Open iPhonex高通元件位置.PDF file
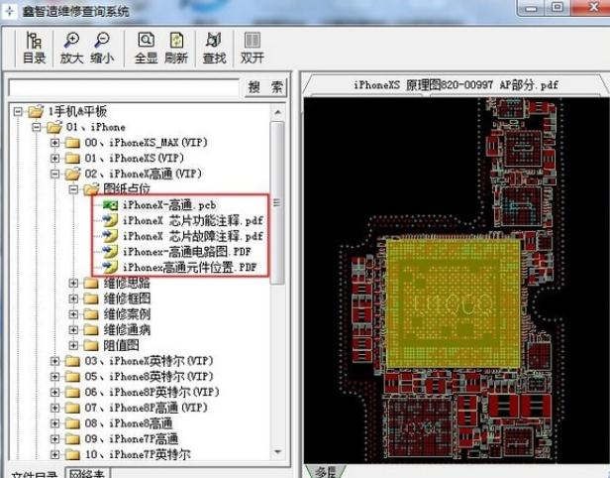The height and width of the screenshot is (478, 610). point(189,268)
